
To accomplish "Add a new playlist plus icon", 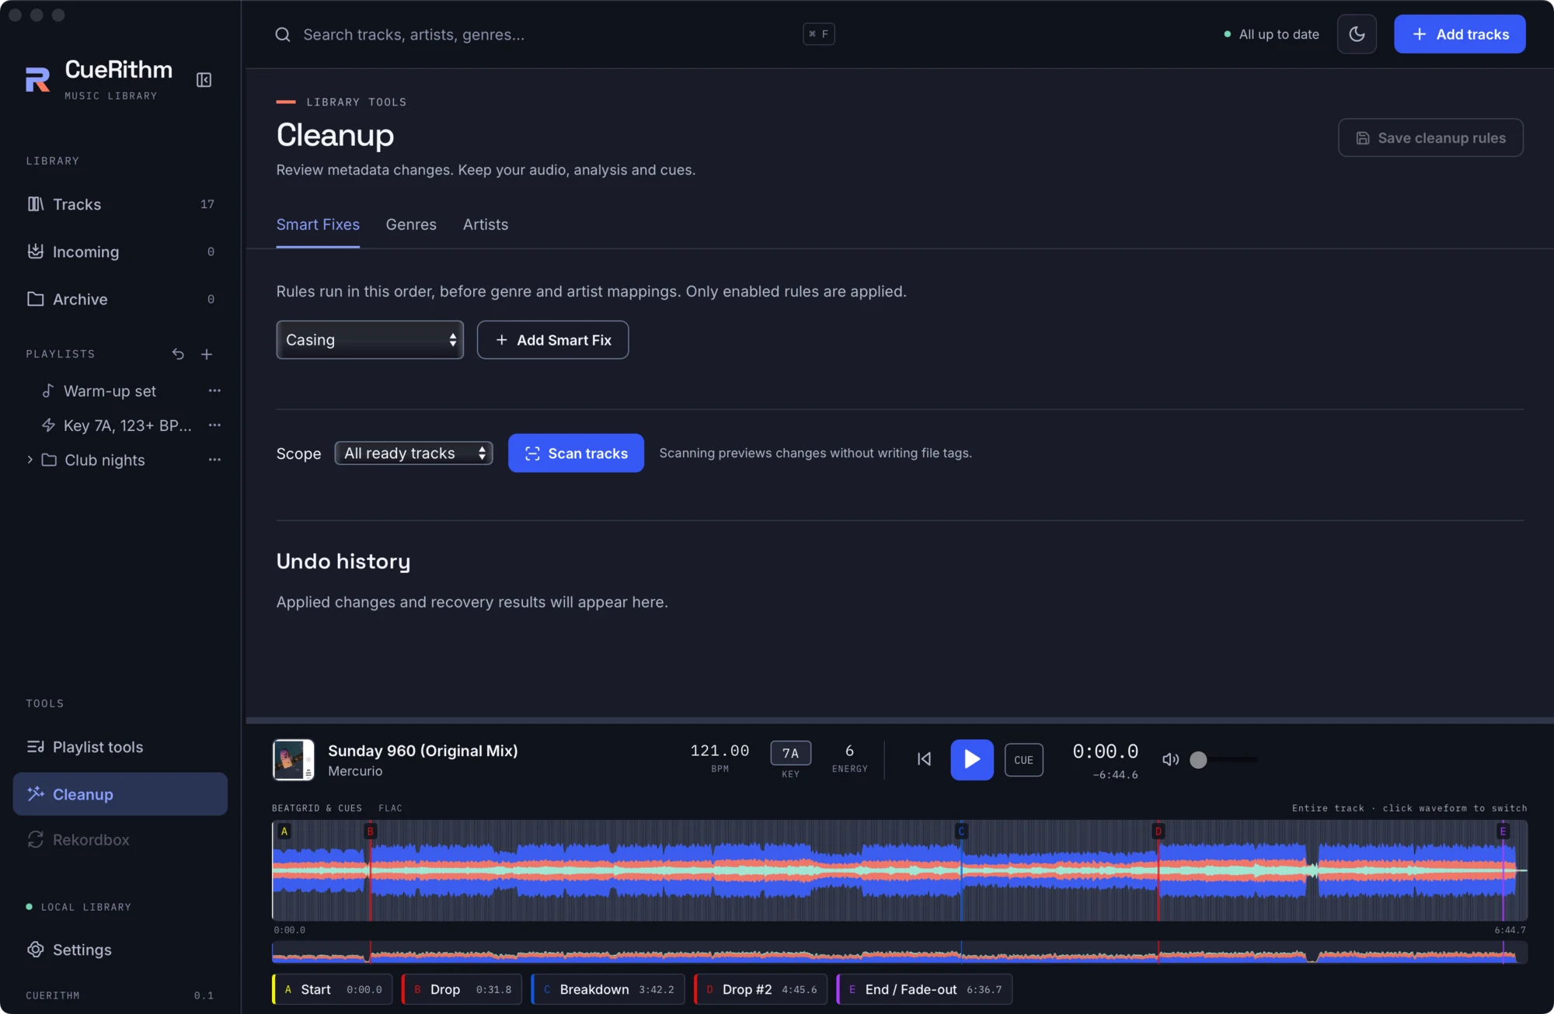I will point(207,354).
